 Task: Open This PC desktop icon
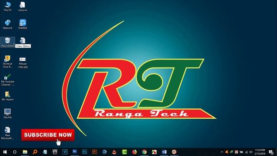(8, 7)
